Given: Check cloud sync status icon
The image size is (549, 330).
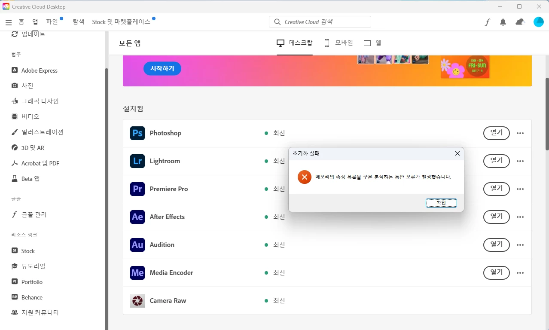Looking at the screenshot, I should click(520, 22).
